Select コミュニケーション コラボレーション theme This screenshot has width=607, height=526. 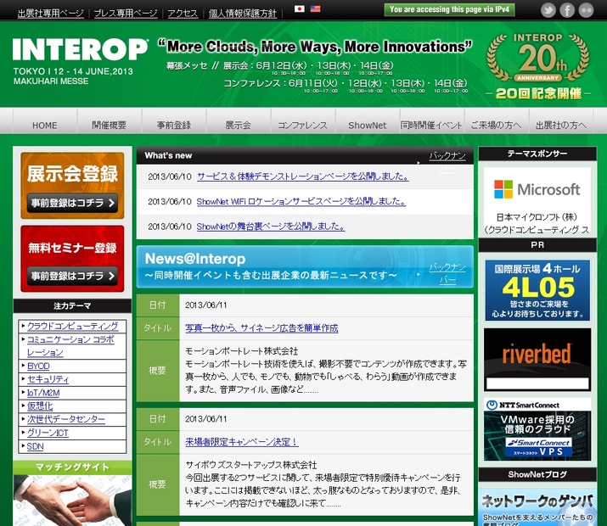[x=70, y=346]
